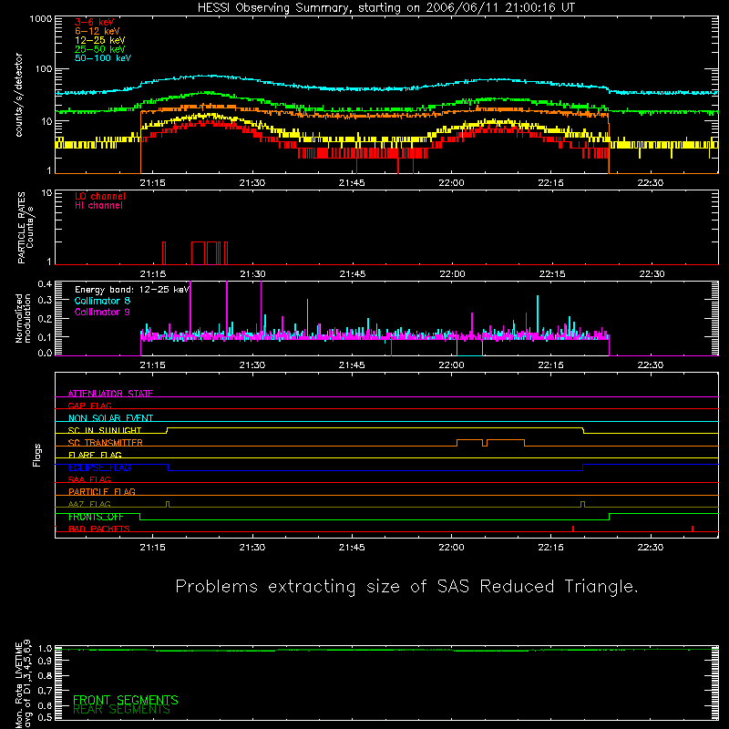
Task: Click the 22:15 label under the modulation panel
Action: pos(550,365)
